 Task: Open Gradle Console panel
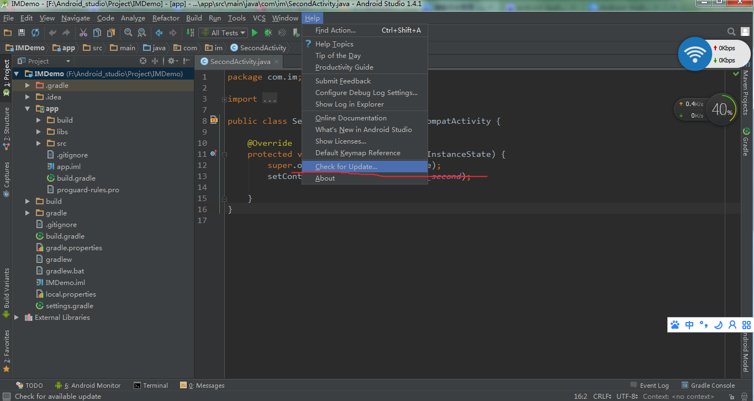click(708, 386)
